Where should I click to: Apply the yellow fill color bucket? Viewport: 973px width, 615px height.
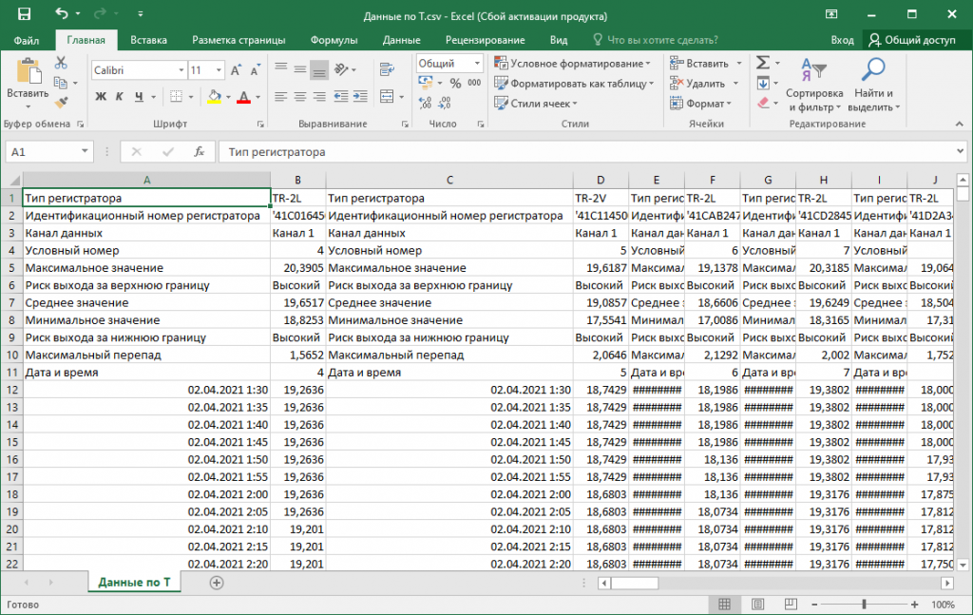(x=214, y=97)
